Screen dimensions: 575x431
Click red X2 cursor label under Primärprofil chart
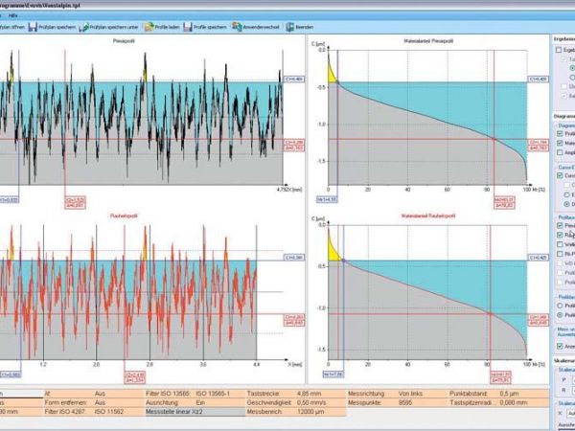tap(75, 203)
